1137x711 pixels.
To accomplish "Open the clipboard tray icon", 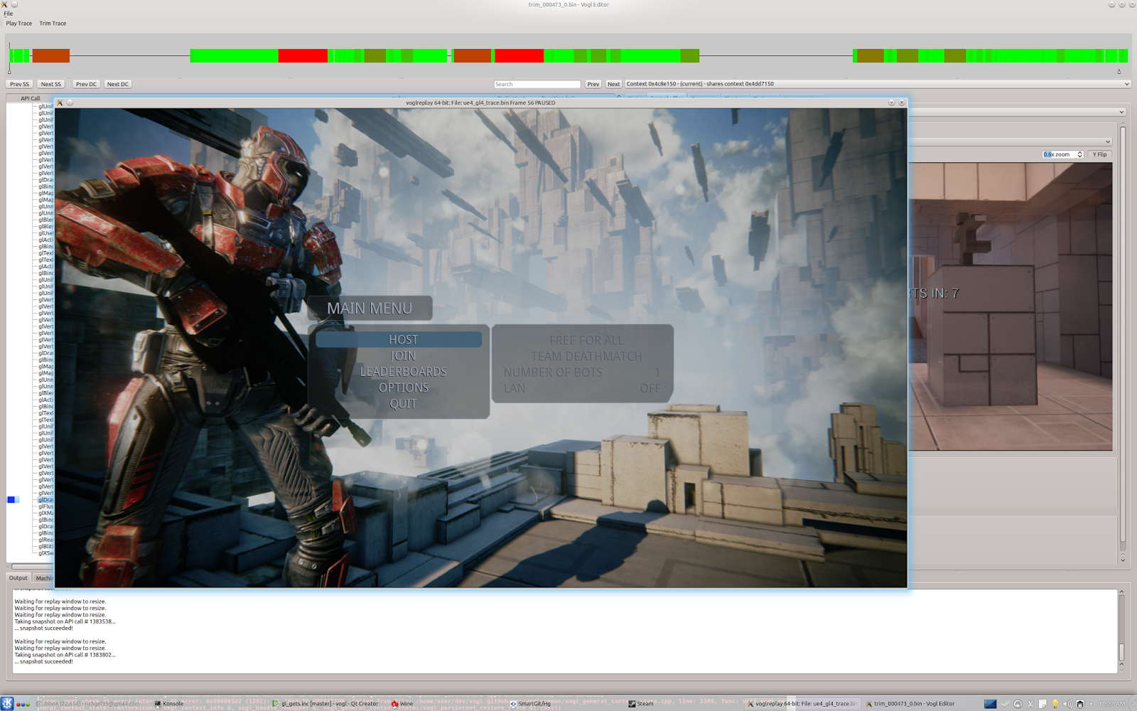I will (1042, 704).
